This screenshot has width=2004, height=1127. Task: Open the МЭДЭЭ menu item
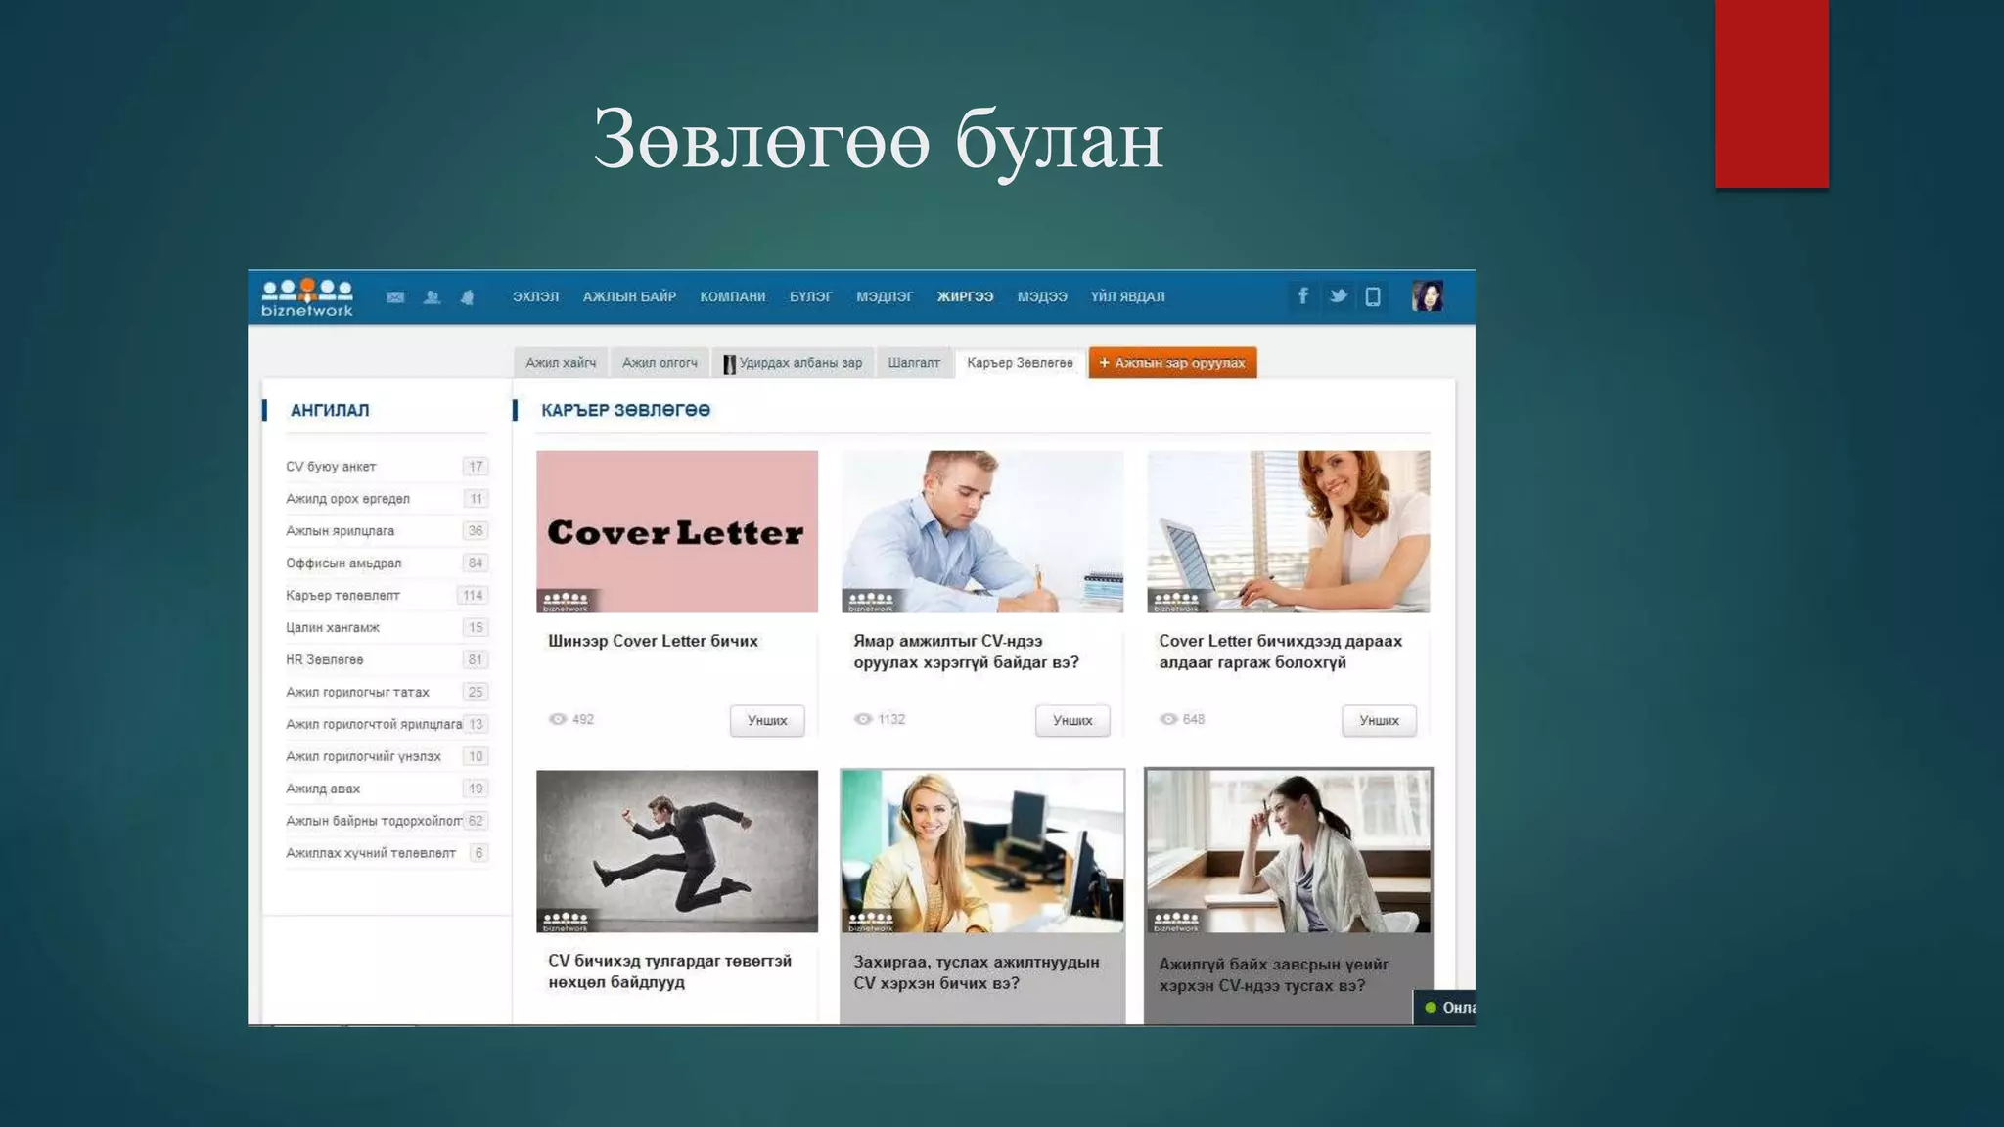coord(1042,296)
